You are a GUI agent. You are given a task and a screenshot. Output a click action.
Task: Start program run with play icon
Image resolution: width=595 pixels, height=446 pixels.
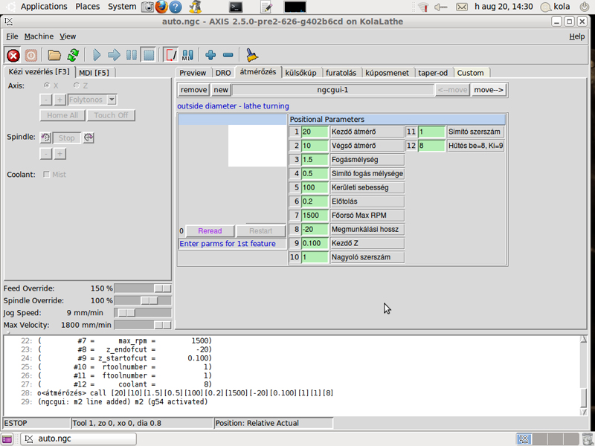(97, 55)
